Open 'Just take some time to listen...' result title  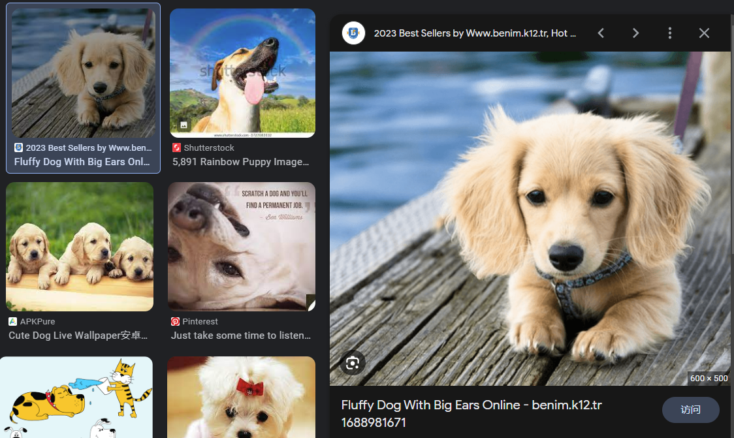240,336
